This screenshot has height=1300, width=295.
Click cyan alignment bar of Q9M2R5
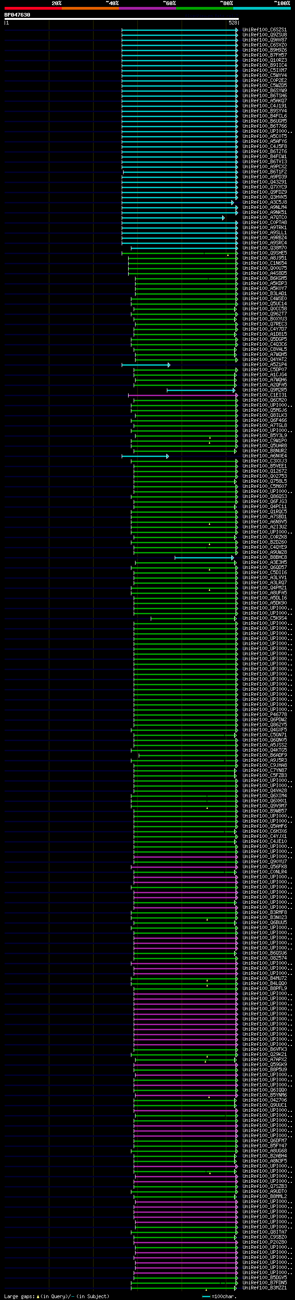[x=201, y=390]
